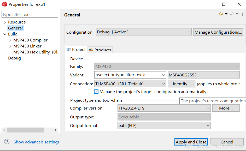Select General in the tree
Image resolution: width=246 pixels, height=151 pixels.
click(x=15, y=28)
